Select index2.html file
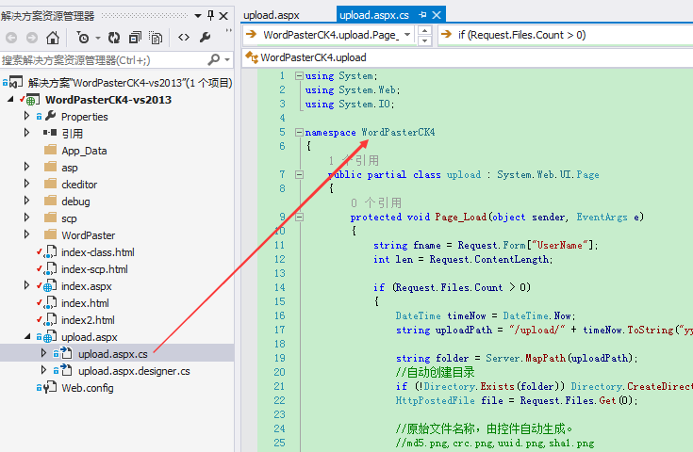693x452 pixels. pyautogui.click(x=88, y=320)
